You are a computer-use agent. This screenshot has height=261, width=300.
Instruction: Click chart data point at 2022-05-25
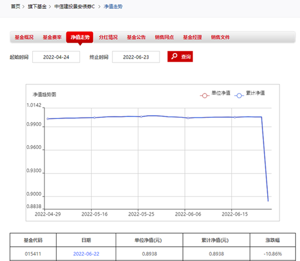point(141,117)
